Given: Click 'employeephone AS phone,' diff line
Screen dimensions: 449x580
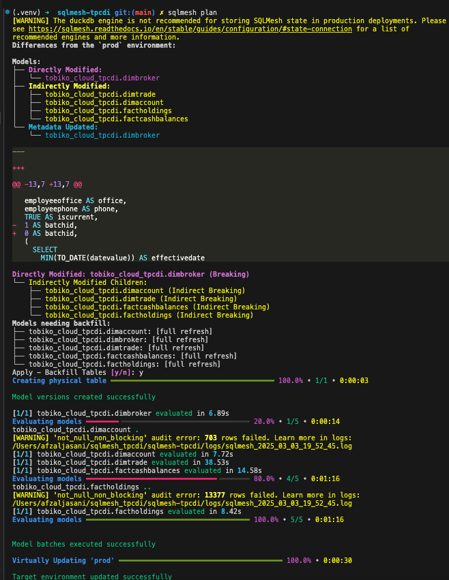Looking at the screenshot, I should click(x=72, y=209).
